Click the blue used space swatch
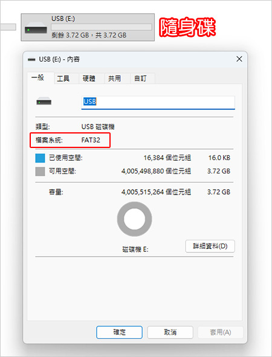Viewport: 272px width, 357px height. point(40,158)
